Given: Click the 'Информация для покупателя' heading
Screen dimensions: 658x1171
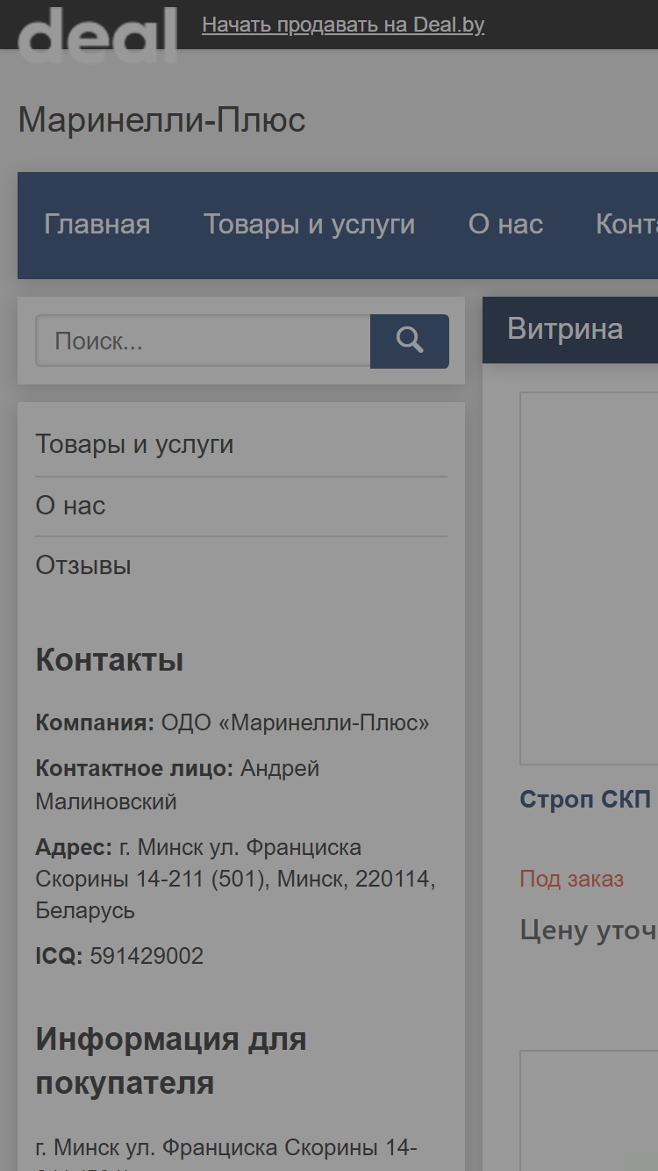Looking at the screenshot, I should coord(171,1061).
